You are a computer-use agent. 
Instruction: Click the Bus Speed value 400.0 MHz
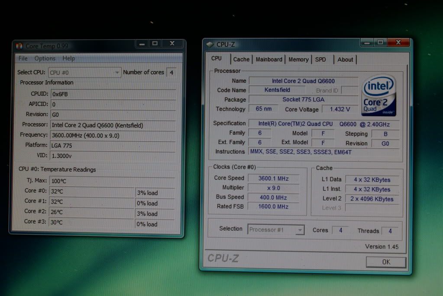273,197
